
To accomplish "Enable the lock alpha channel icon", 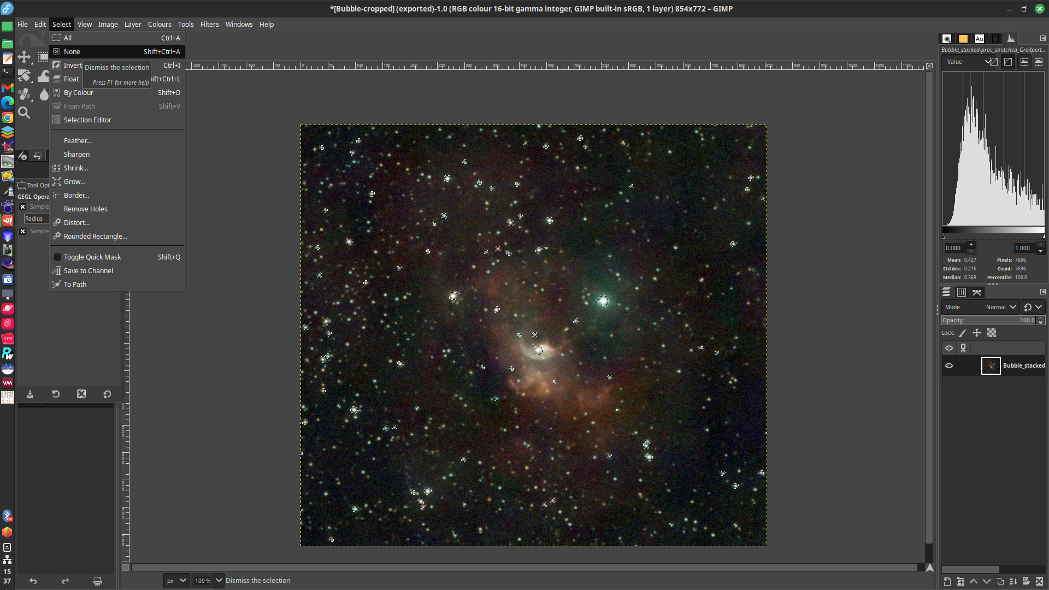I will click(992, 333).
